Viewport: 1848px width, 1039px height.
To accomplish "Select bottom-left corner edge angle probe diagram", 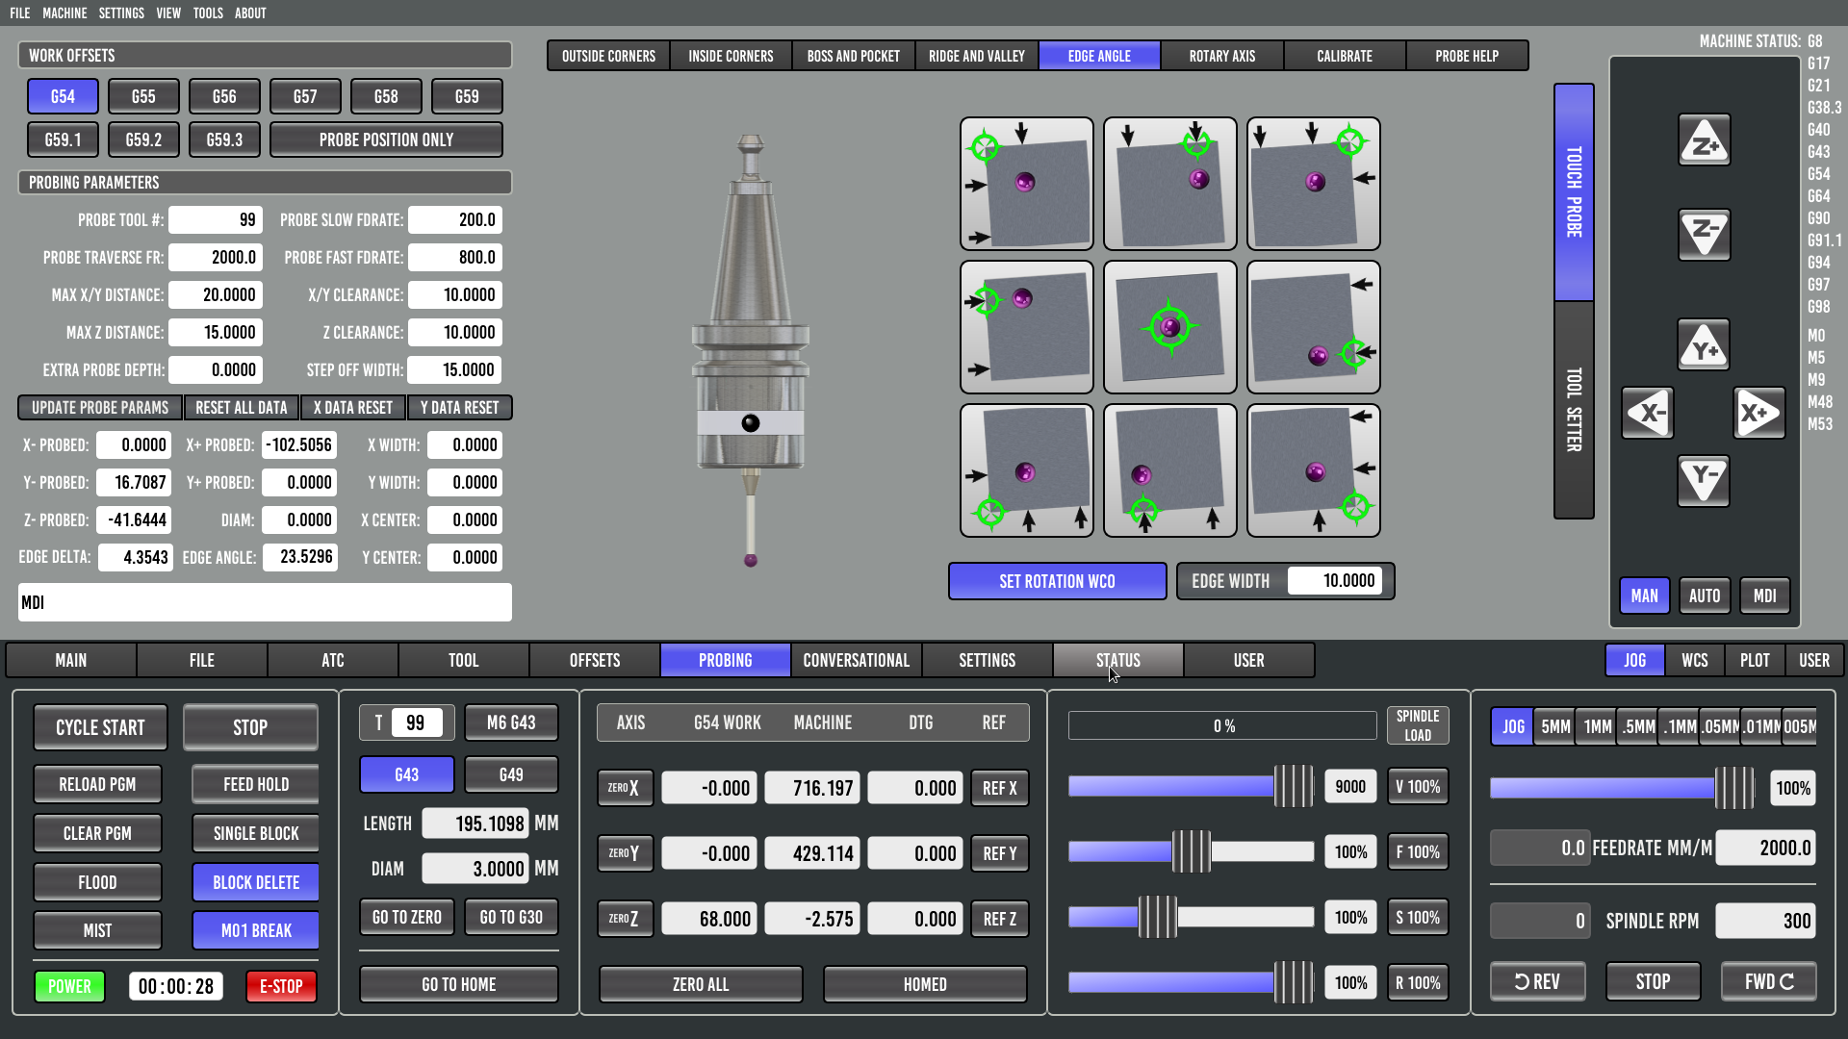I will click(x=1027, y=470).
